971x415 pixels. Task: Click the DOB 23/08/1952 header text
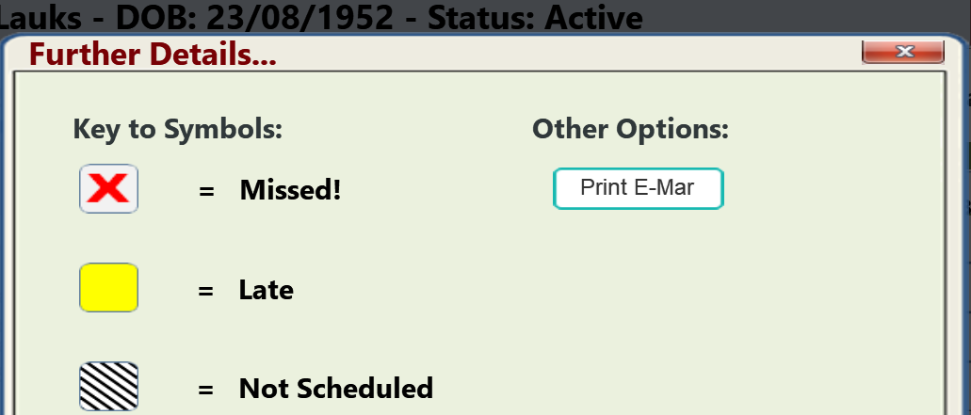[254, 17]
